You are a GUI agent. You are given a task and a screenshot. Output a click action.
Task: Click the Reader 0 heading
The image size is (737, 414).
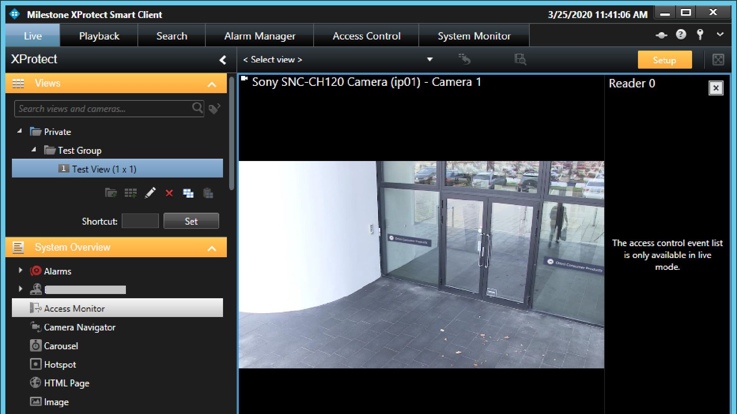coord(632,83)
